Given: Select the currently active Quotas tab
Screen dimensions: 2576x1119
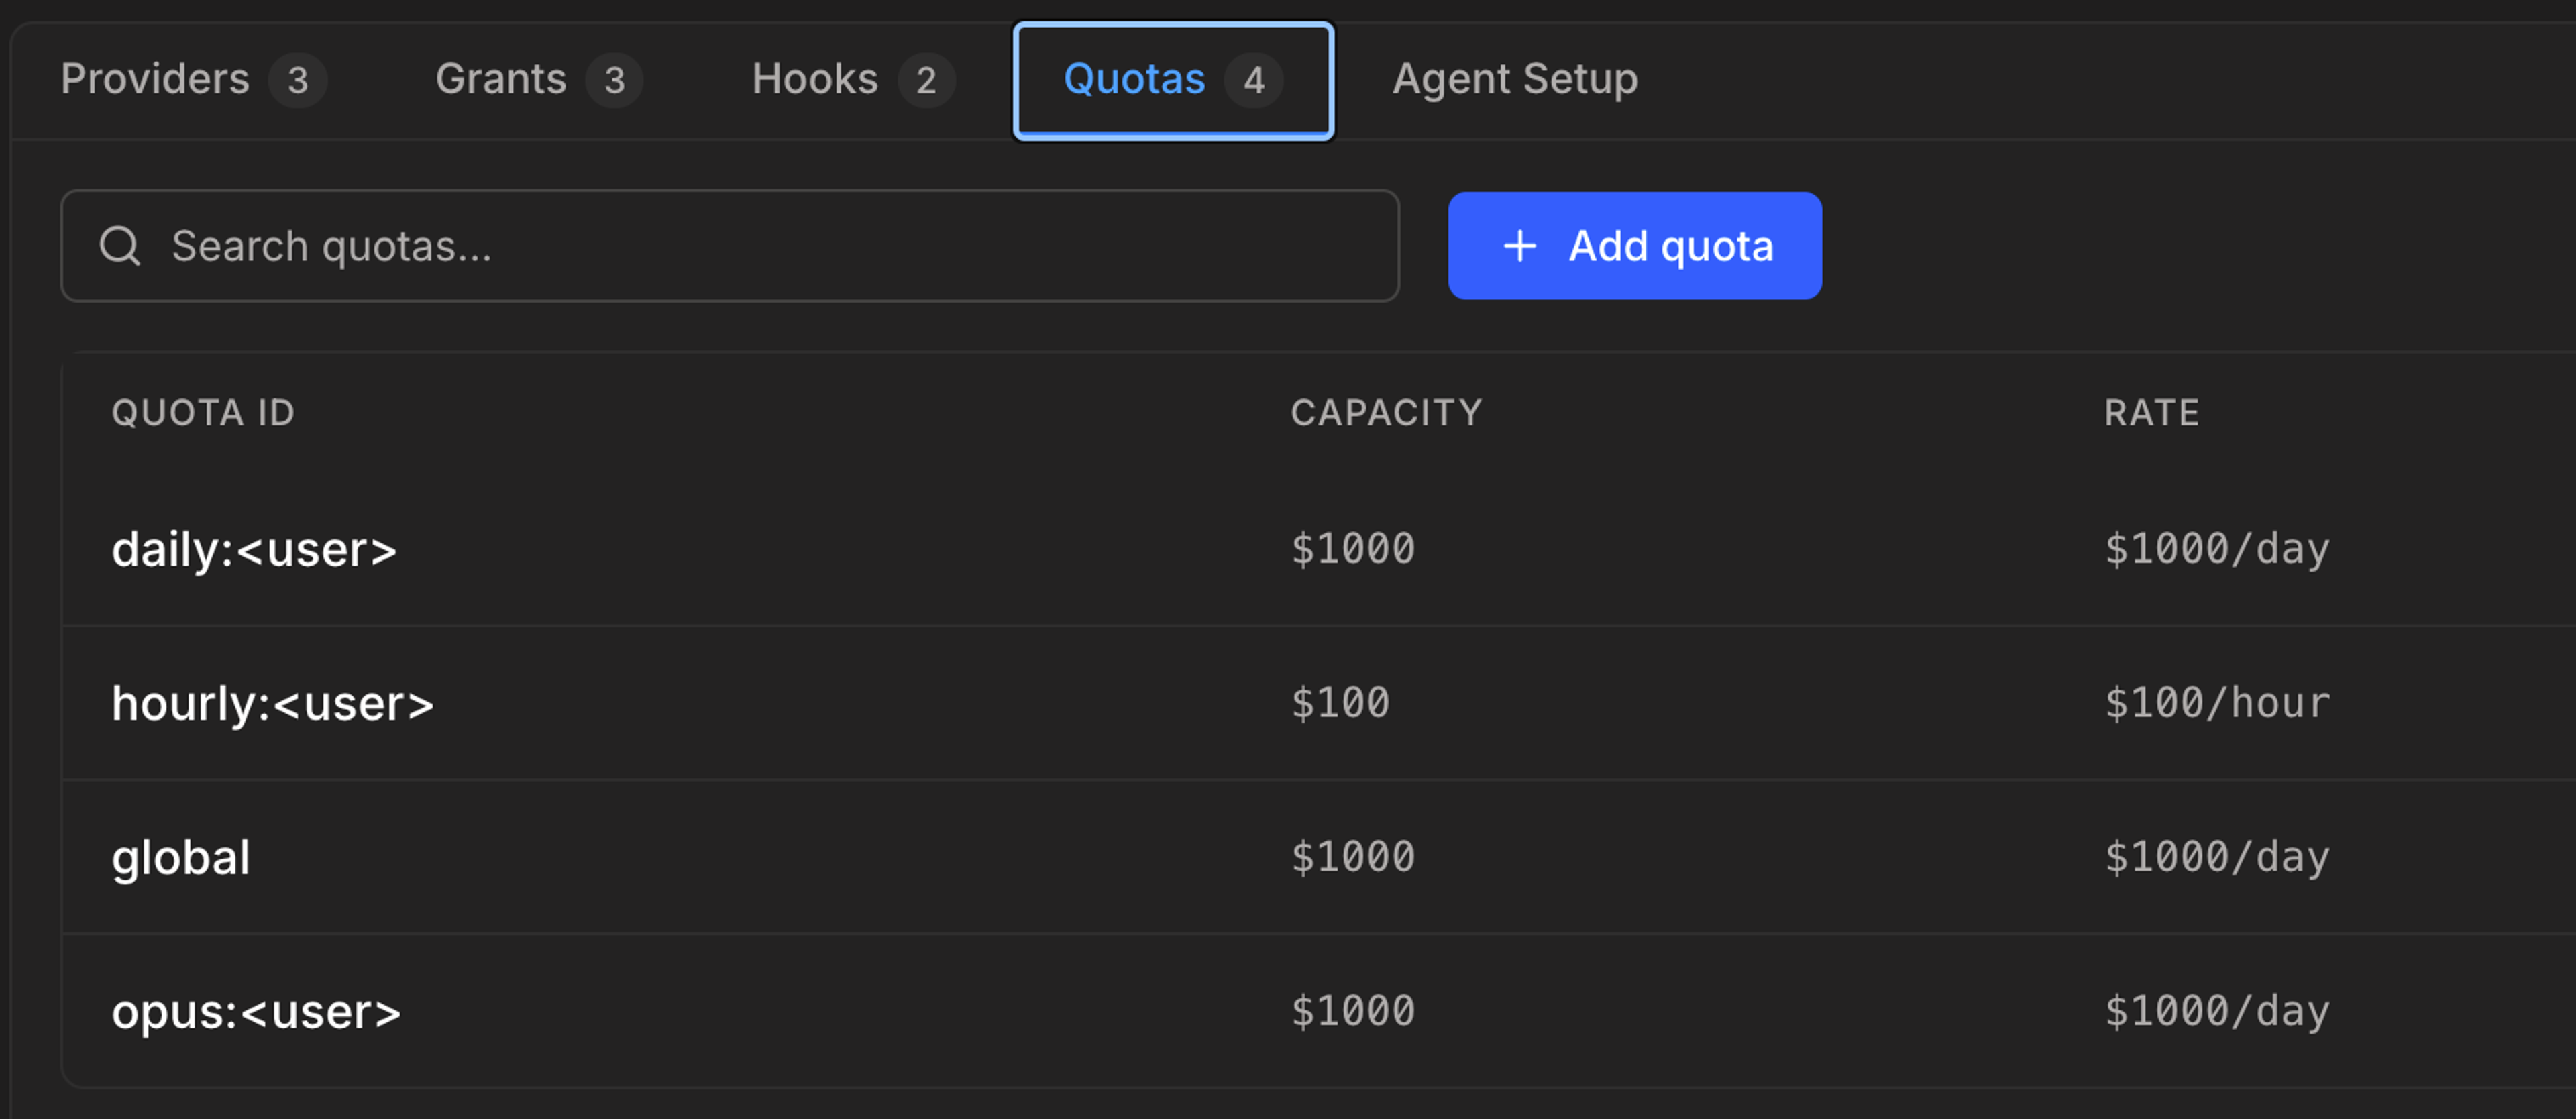Looking at the screenshot, I should tap(1134, 80).
